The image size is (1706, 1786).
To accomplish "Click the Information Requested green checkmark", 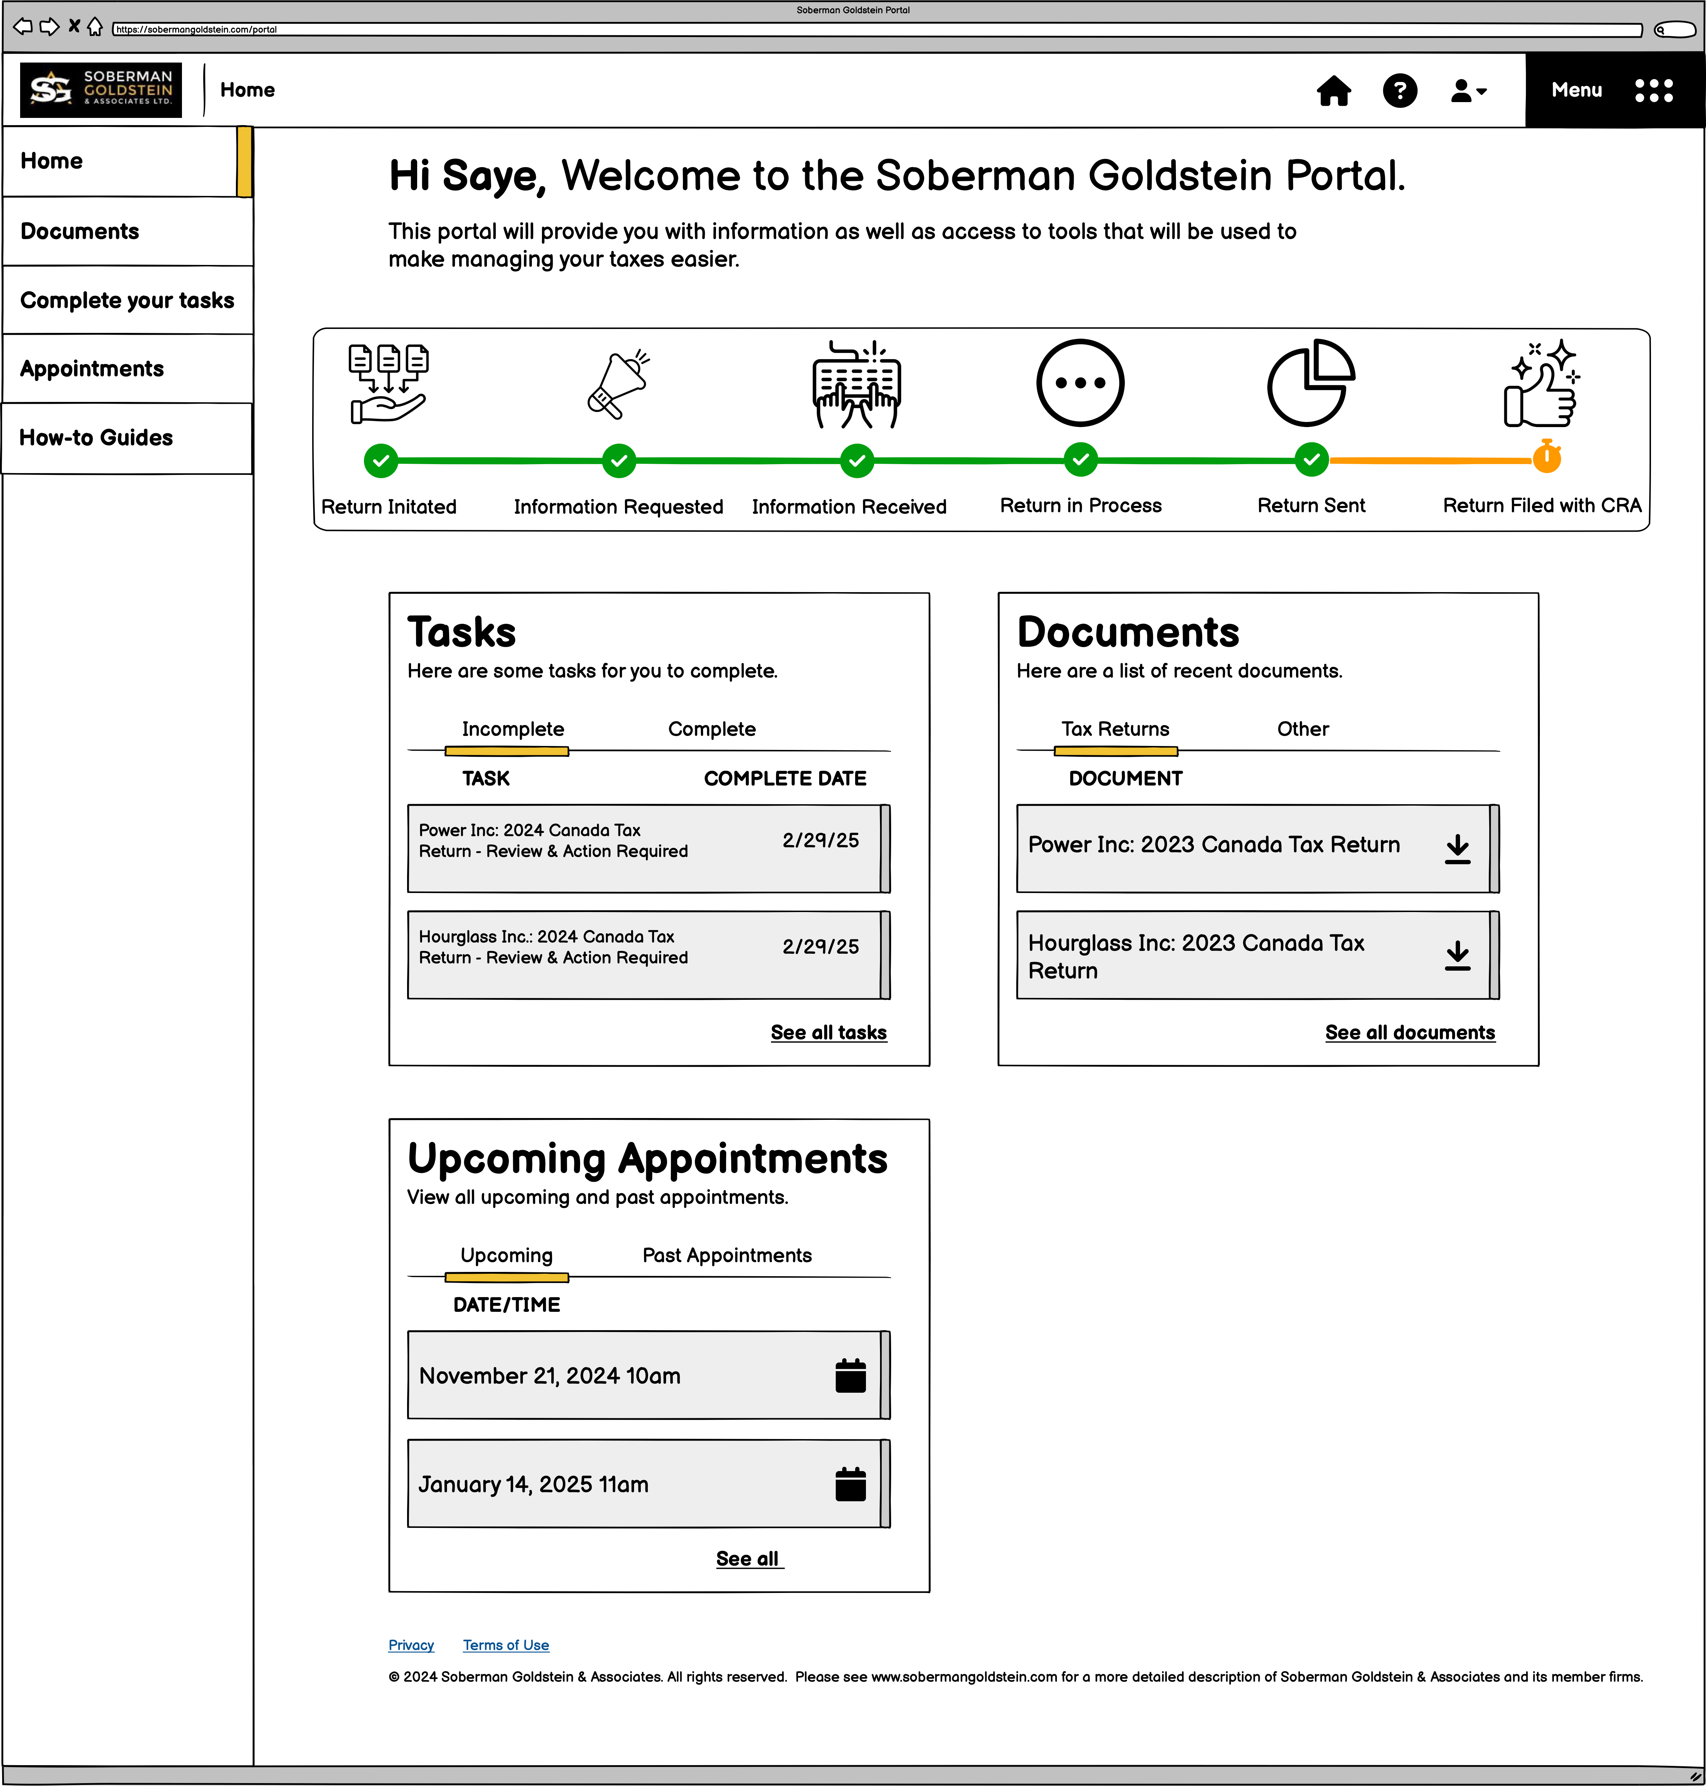I will 619,461.
